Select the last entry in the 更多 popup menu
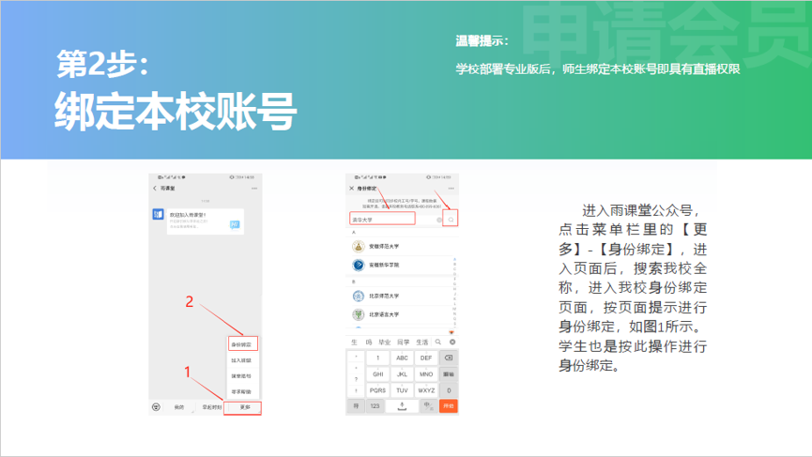Screen dimensions: 812x457 [242, 392]
